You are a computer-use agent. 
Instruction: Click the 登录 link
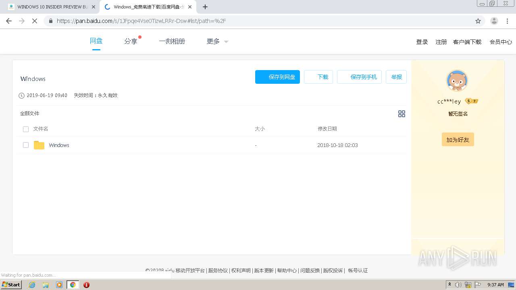pyautogui.click(x=422, y=42)
